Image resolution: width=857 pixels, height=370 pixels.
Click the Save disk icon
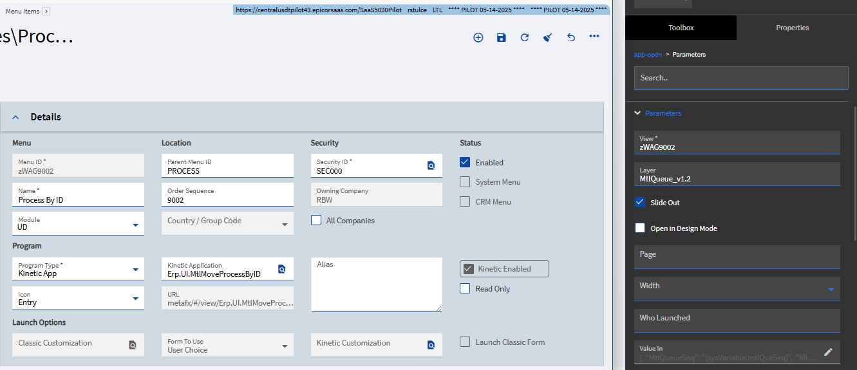click(x=502, y=37)
